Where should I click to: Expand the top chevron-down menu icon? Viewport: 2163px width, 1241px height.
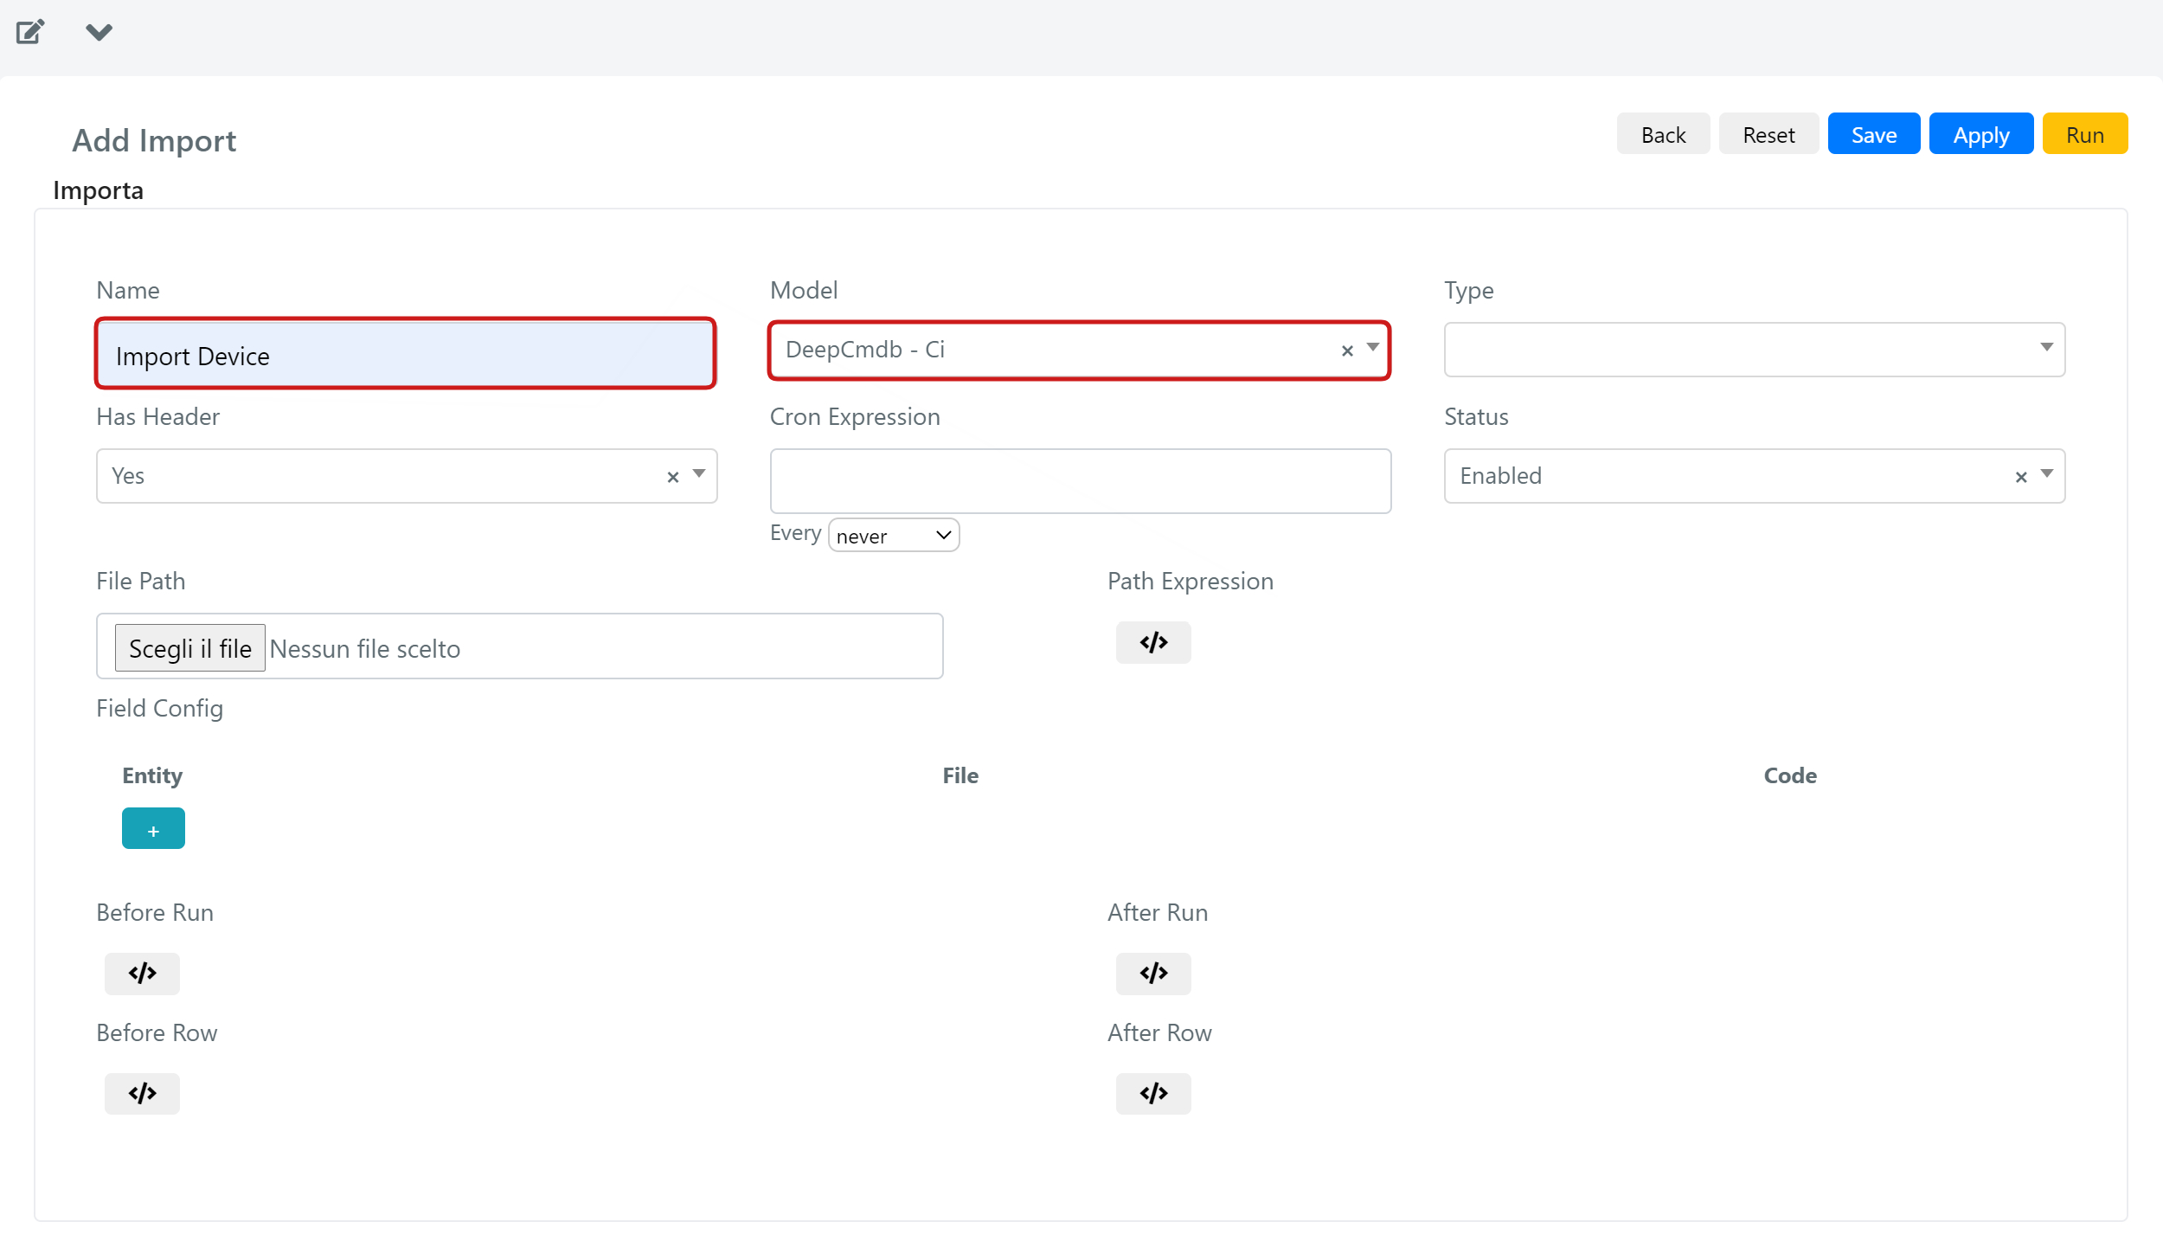coord(99,32)
